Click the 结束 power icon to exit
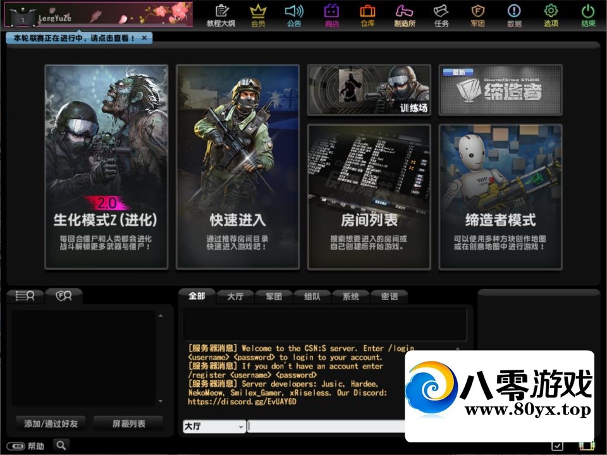Viewport: 607px width, 455px height. (588, 16)
